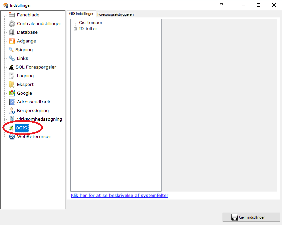Select the Gis temaer tree item
The height and width of the screenshot is (225, 282).
(90, 22)
